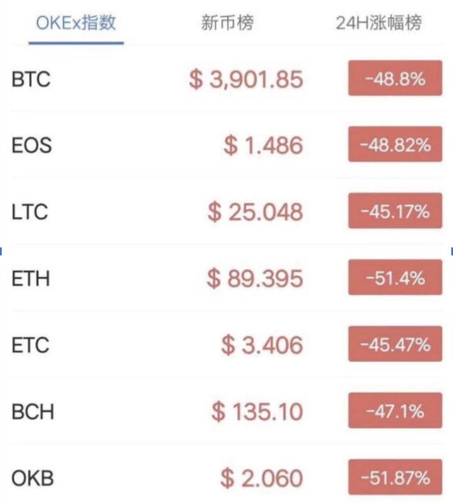Select the ETC coin label
Screen dimensions: 453x504
[30, 345]
